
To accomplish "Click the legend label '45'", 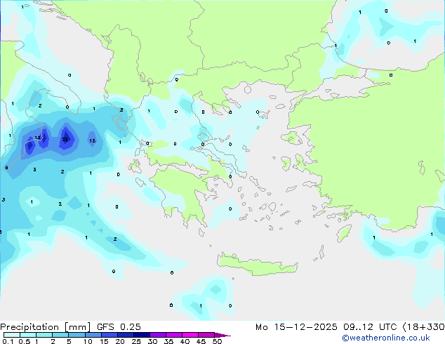I will pos(201,341).
